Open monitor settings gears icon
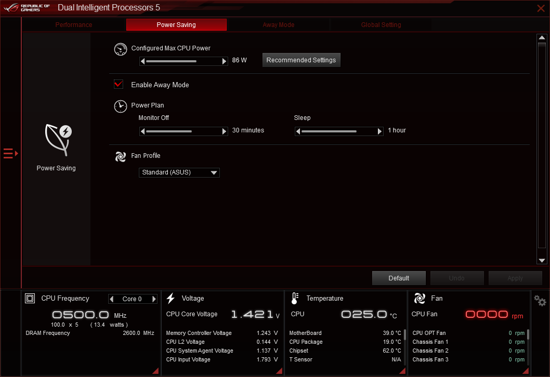 540,300
